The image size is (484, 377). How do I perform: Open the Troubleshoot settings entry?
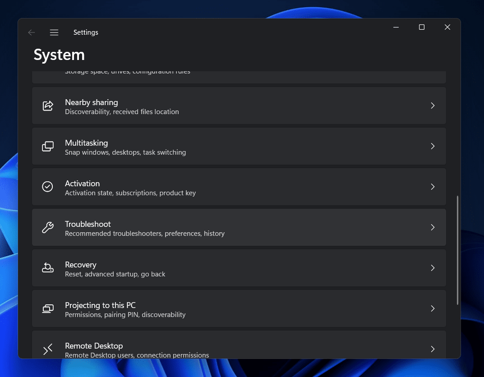click(226, 228)
